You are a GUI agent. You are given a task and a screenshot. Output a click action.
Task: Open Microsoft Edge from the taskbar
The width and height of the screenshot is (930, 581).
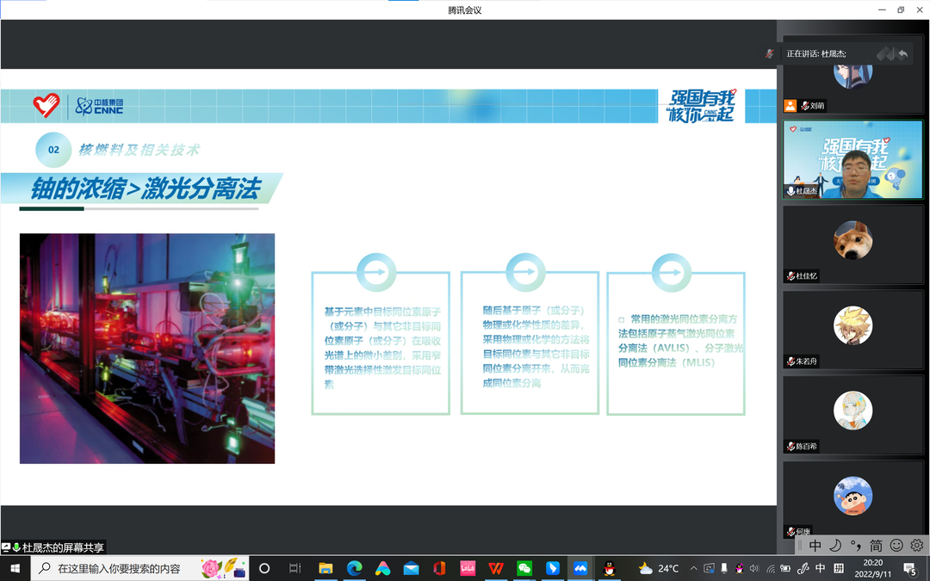[354, 568]
